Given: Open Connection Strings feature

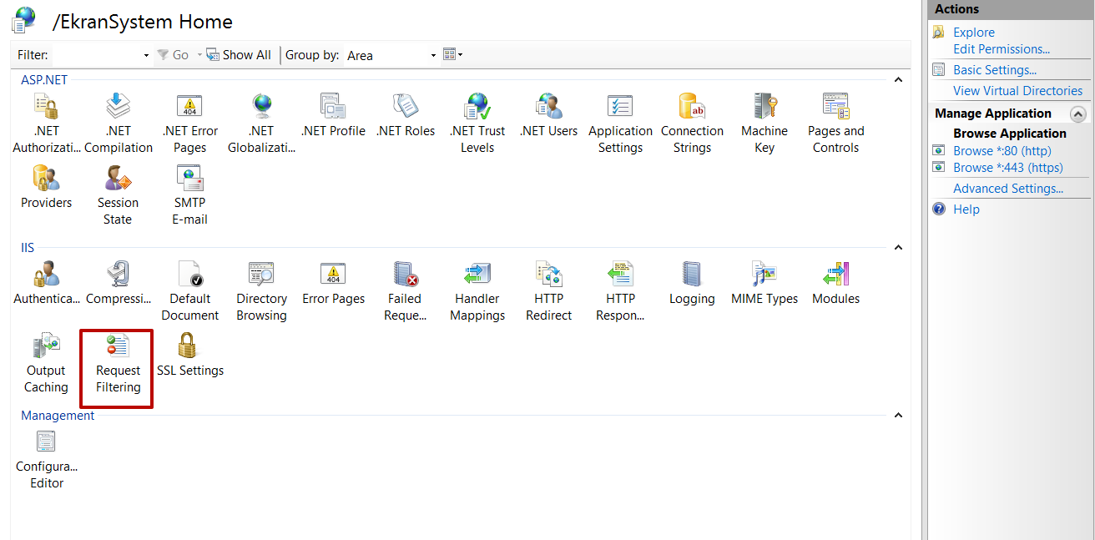Looking at the screenshot, I should (692, 123).
